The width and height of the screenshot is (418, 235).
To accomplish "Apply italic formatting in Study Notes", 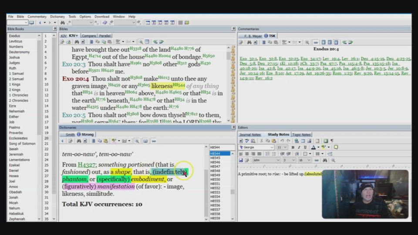I will (x=299, y=148).
